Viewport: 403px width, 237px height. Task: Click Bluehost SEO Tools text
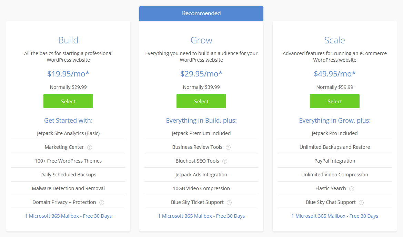pyautogui.click(x=197, y=161)
